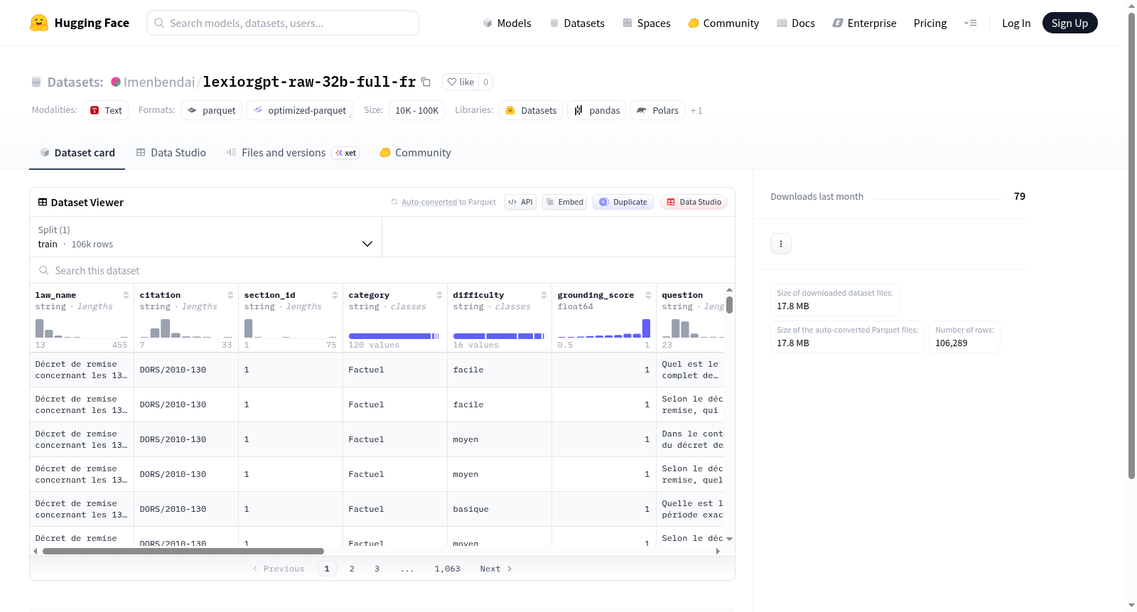Go to the dataset Community tab
This screenshot has height=612, width=1137.
click(x=416, y=153)
